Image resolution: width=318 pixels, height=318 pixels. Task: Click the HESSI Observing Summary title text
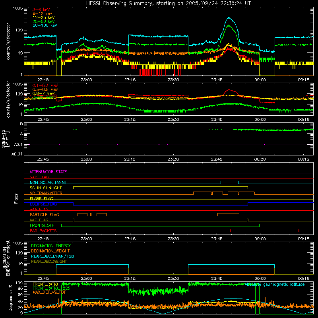coord(169,4)
